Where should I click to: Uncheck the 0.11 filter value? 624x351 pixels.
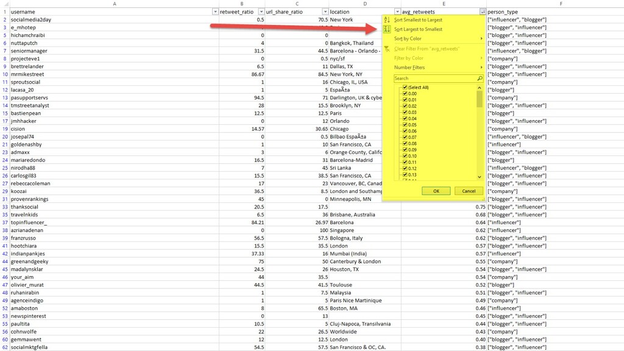(405, 162)
